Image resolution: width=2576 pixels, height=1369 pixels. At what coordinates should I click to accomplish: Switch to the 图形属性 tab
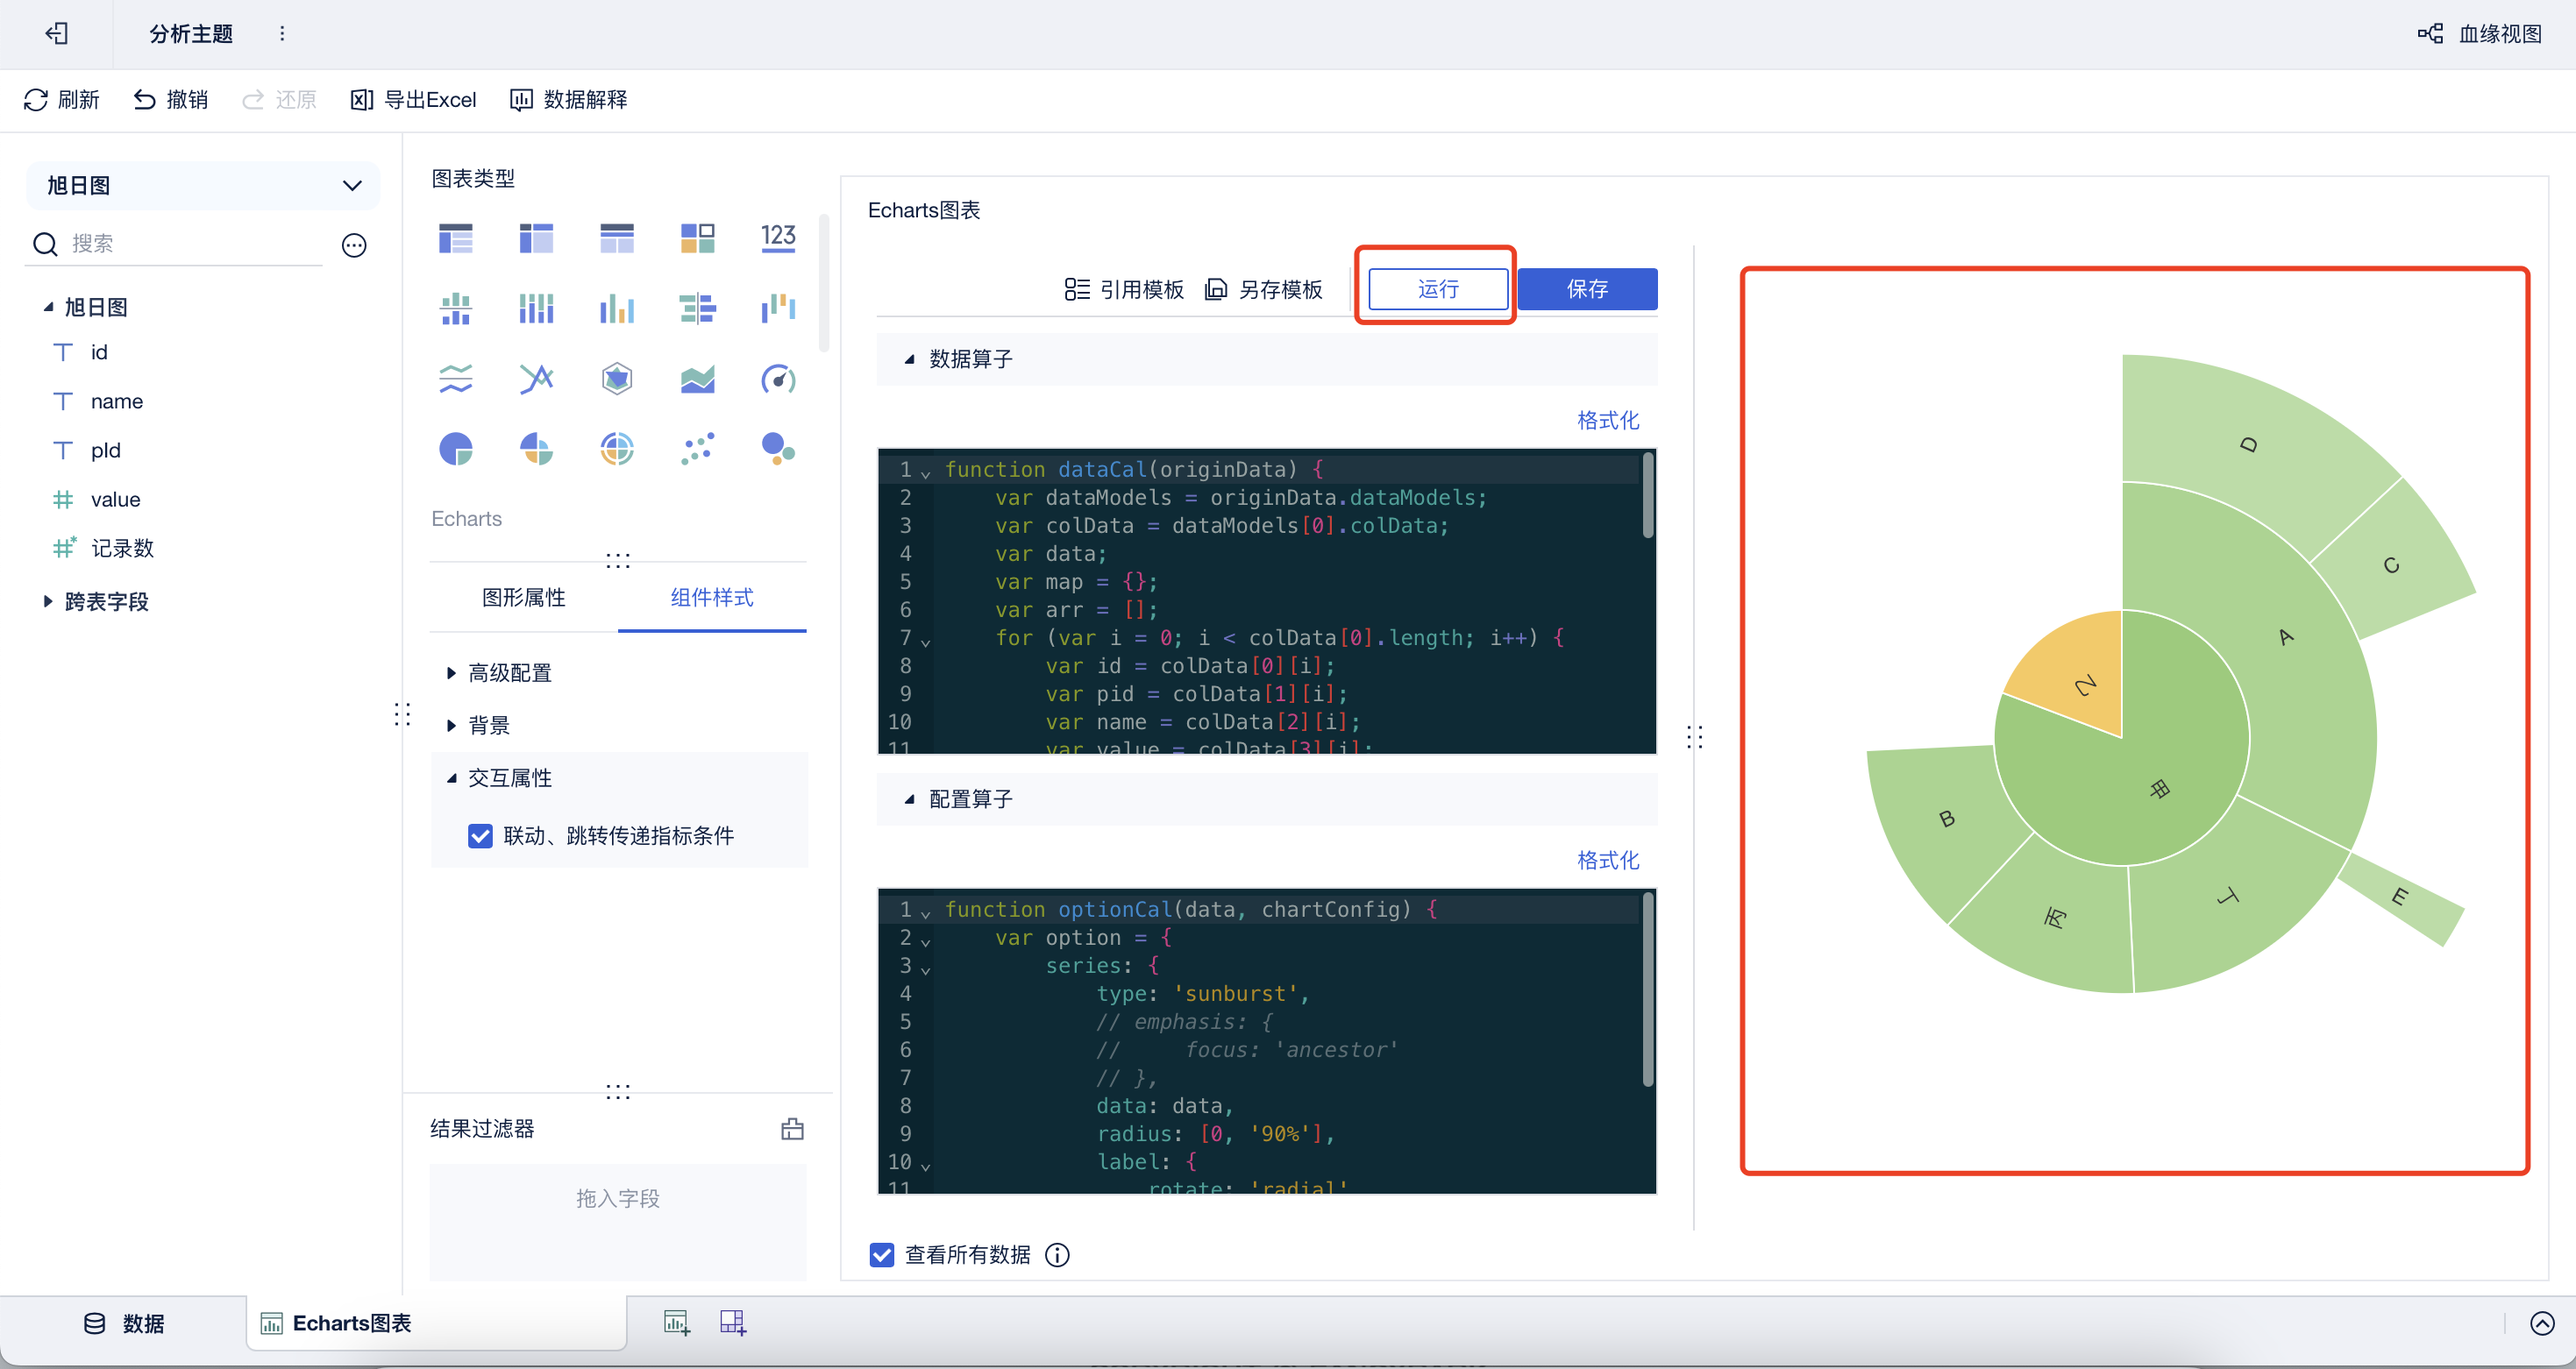pos(523,598)
